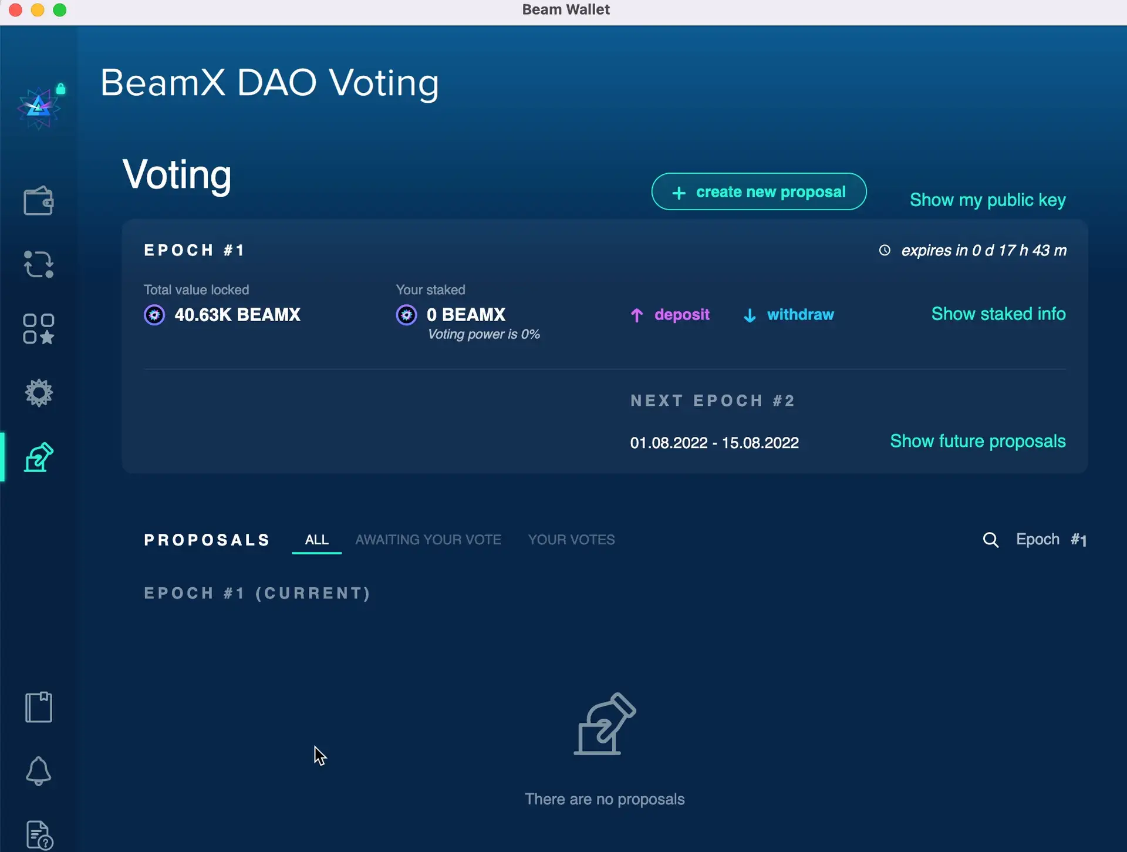Switch to Awaiting Your Vote tab
The image size is (1127, 852).
point(428,540)
